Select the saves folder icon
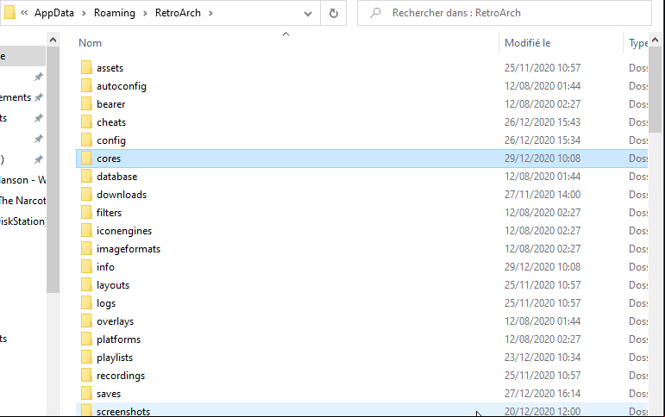This screenshot has width=665, height=417. [x=86, y=394]
